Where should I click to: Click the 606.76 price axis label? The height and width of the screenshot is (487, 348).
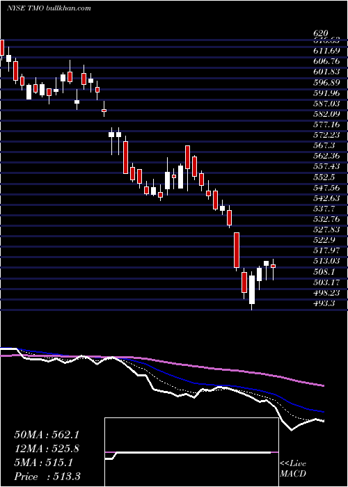coord(326,61)
